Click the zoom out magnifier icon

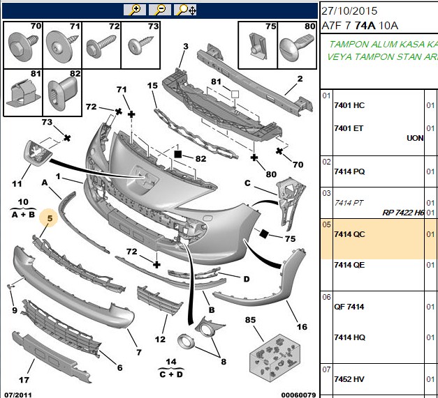(x=160, y=10)
